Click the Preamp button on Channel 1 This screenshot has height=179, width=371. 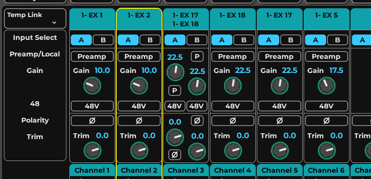click(92, 56)
